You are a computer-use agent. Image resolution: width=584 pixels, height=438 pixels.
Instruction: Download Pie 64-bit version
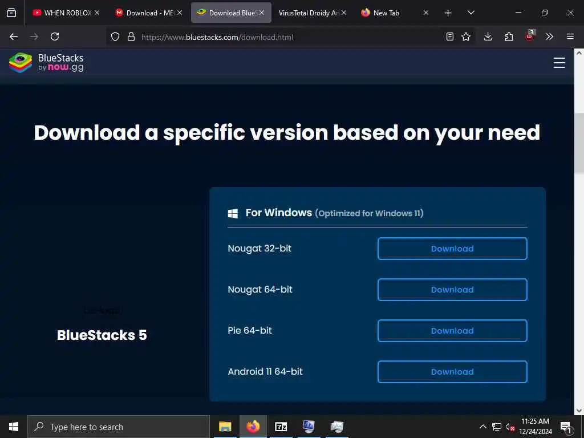pos(452,330)
